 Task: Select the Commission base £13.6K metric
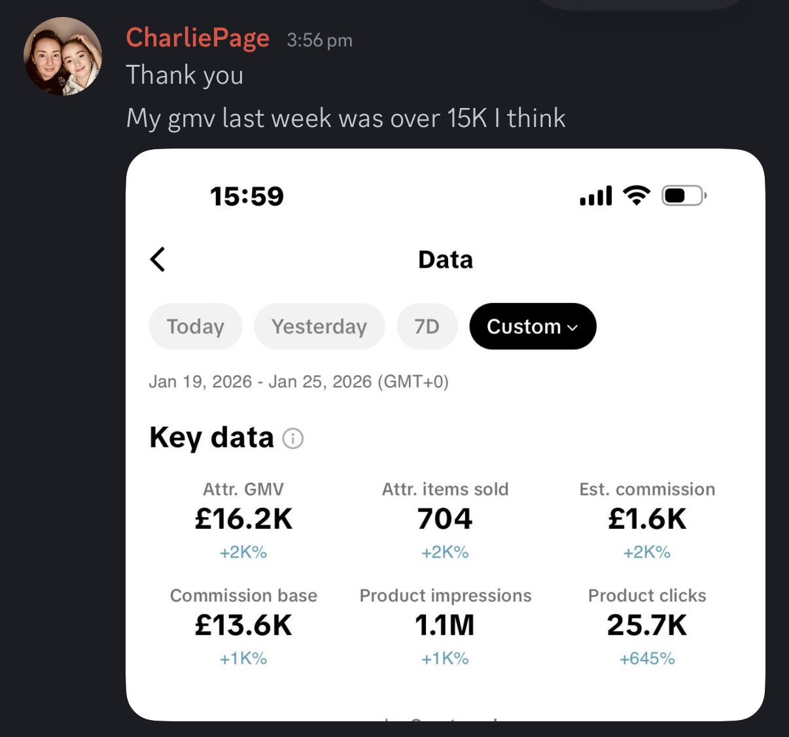(243, 625)
